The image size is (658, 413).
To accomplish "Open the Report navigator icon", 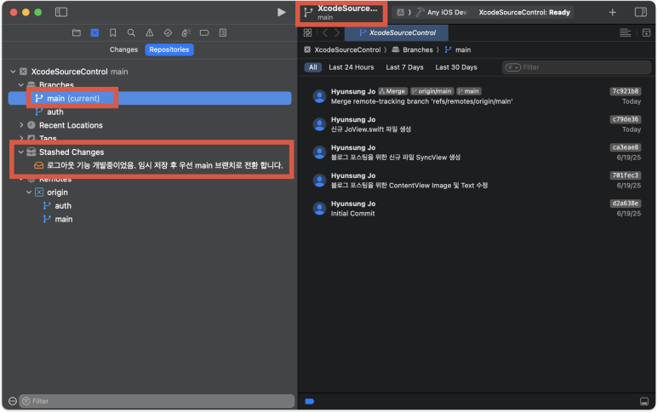I will (x=223, y=32).
